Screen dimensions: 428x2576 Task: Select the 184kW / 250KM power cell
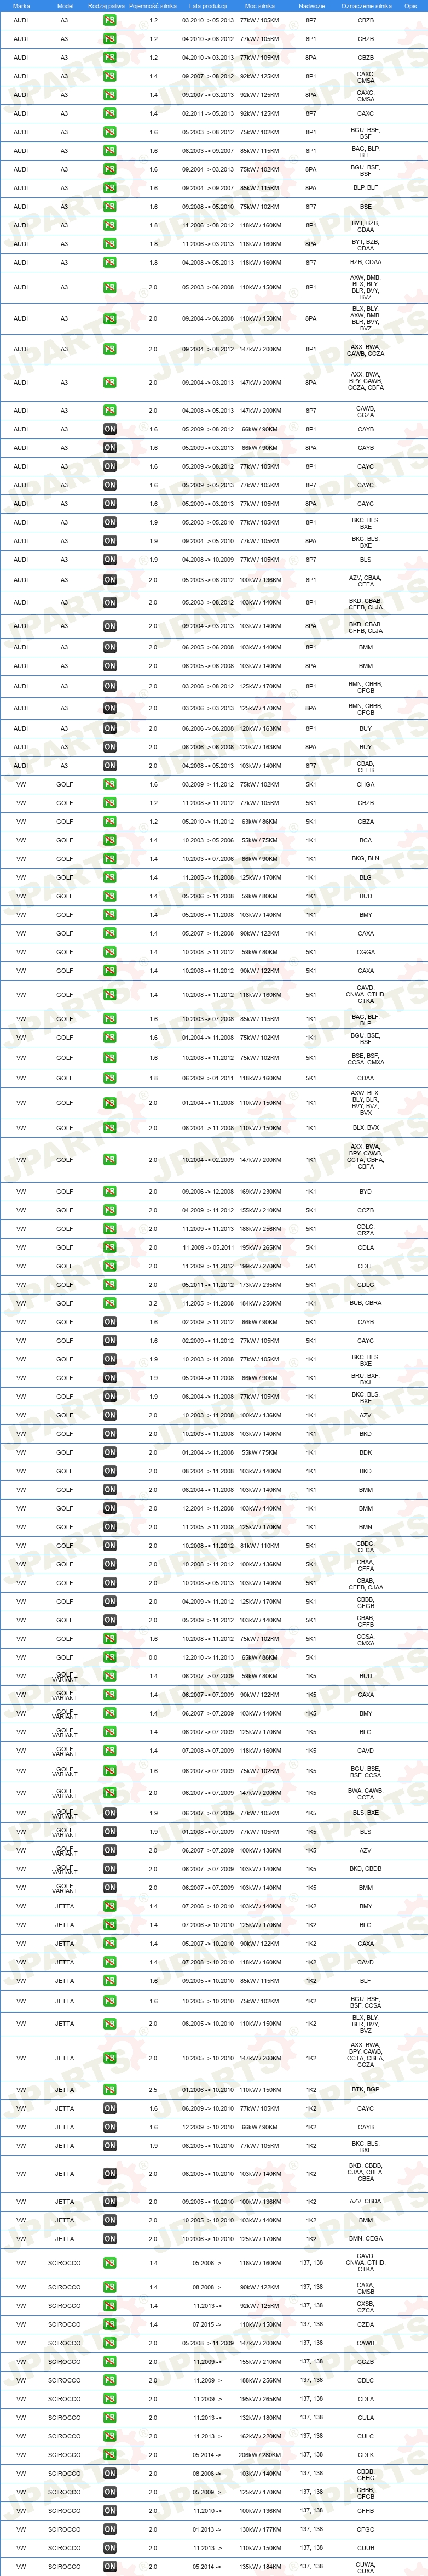click(261, 1303)
